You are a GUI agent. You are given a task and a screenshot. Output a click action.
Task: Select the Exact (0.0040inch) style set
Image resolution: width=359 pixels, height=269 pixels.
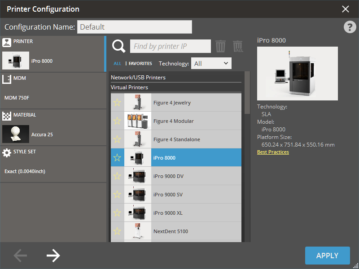53,164
